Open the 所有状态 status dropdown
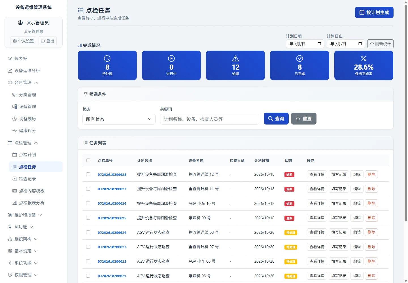Screen dimensions: 408x283 (x=119, y=119)
